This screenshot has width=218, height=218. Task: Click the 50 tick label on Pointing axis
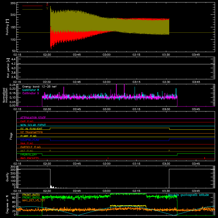coord(14,51)
